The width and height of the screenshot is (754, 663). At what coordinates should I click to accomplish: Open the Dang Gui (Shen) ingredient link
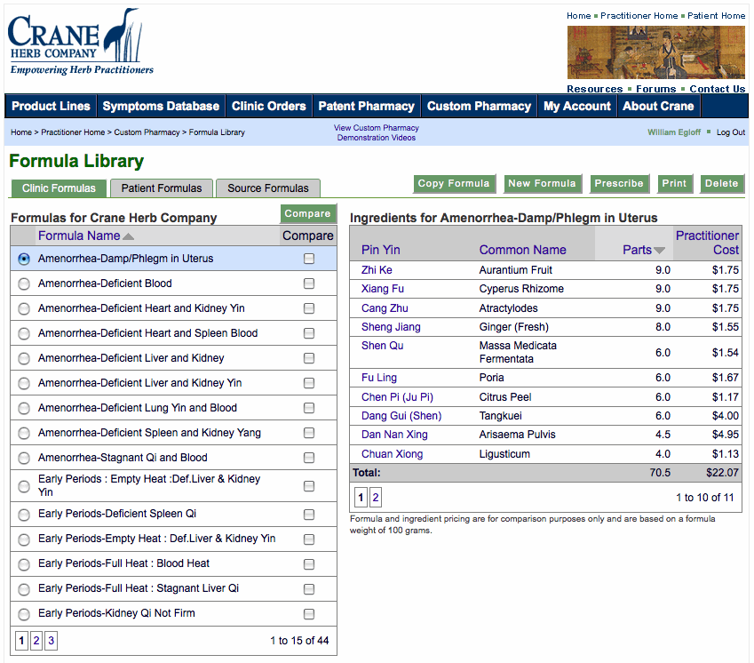401,416
